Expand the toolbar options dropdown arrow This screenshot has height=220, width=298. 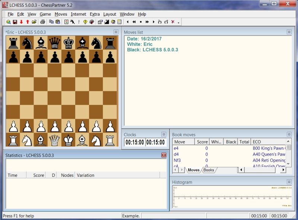click(x=178, y=22)
